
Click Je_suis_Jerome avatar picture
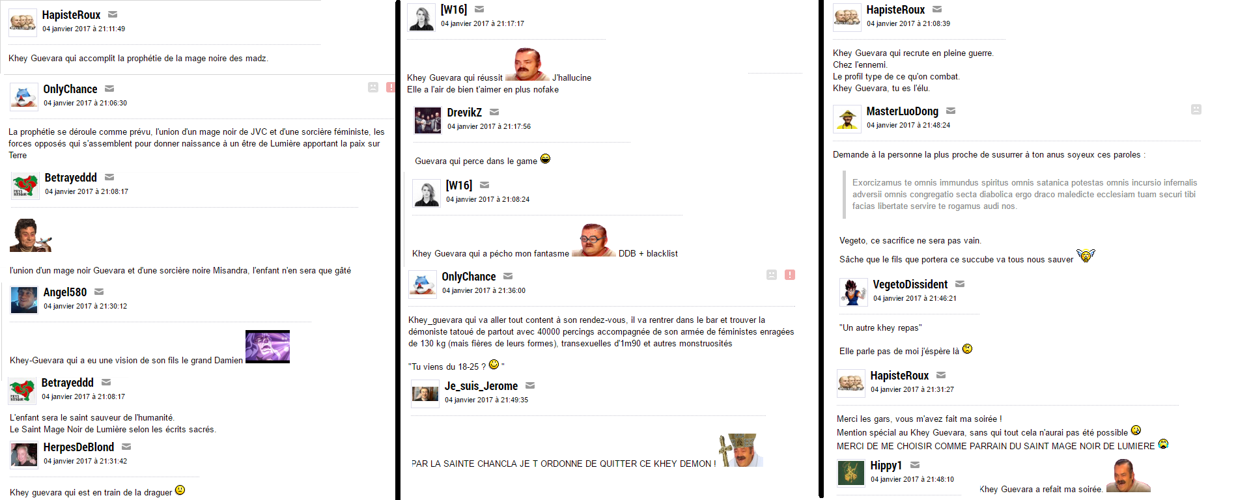[425, 393]
